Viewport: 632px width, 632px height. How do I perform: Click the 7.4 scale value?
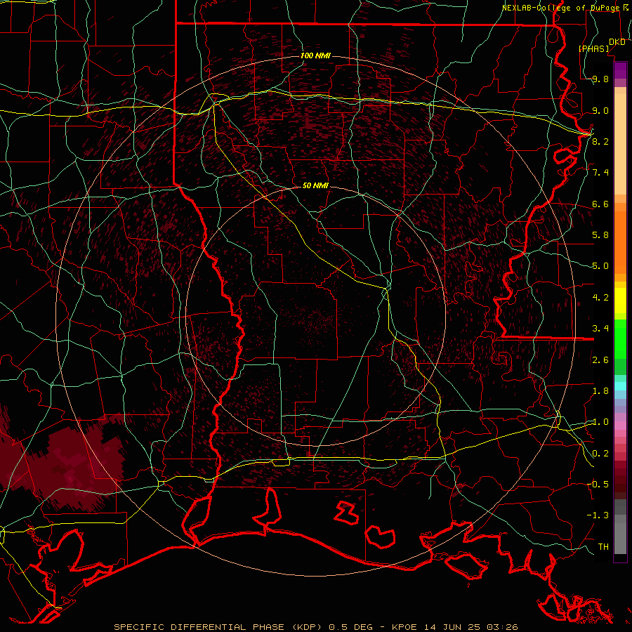click(x=600, y=173)
